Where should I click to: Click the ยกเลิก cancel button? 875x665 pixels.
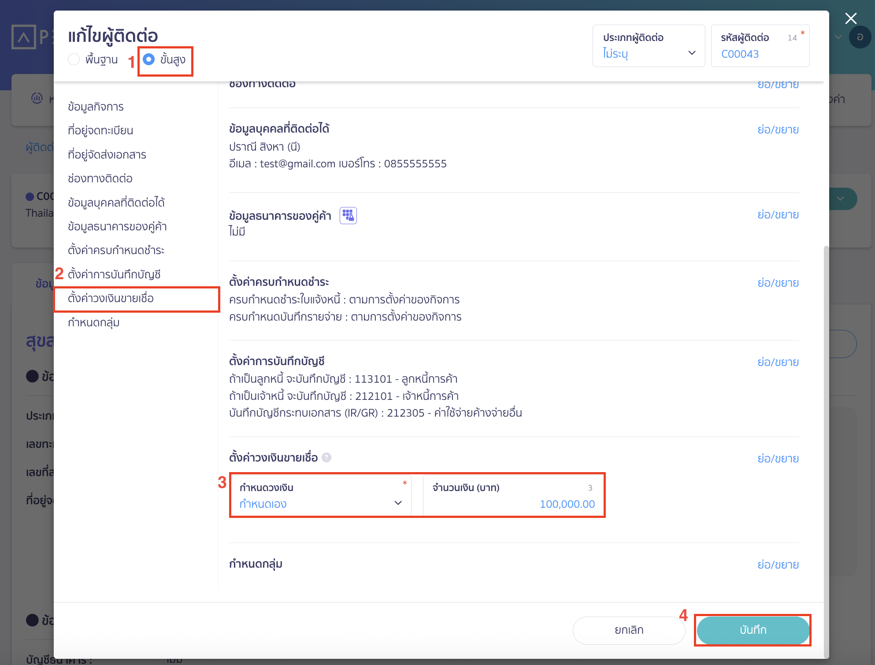[629, 630]
